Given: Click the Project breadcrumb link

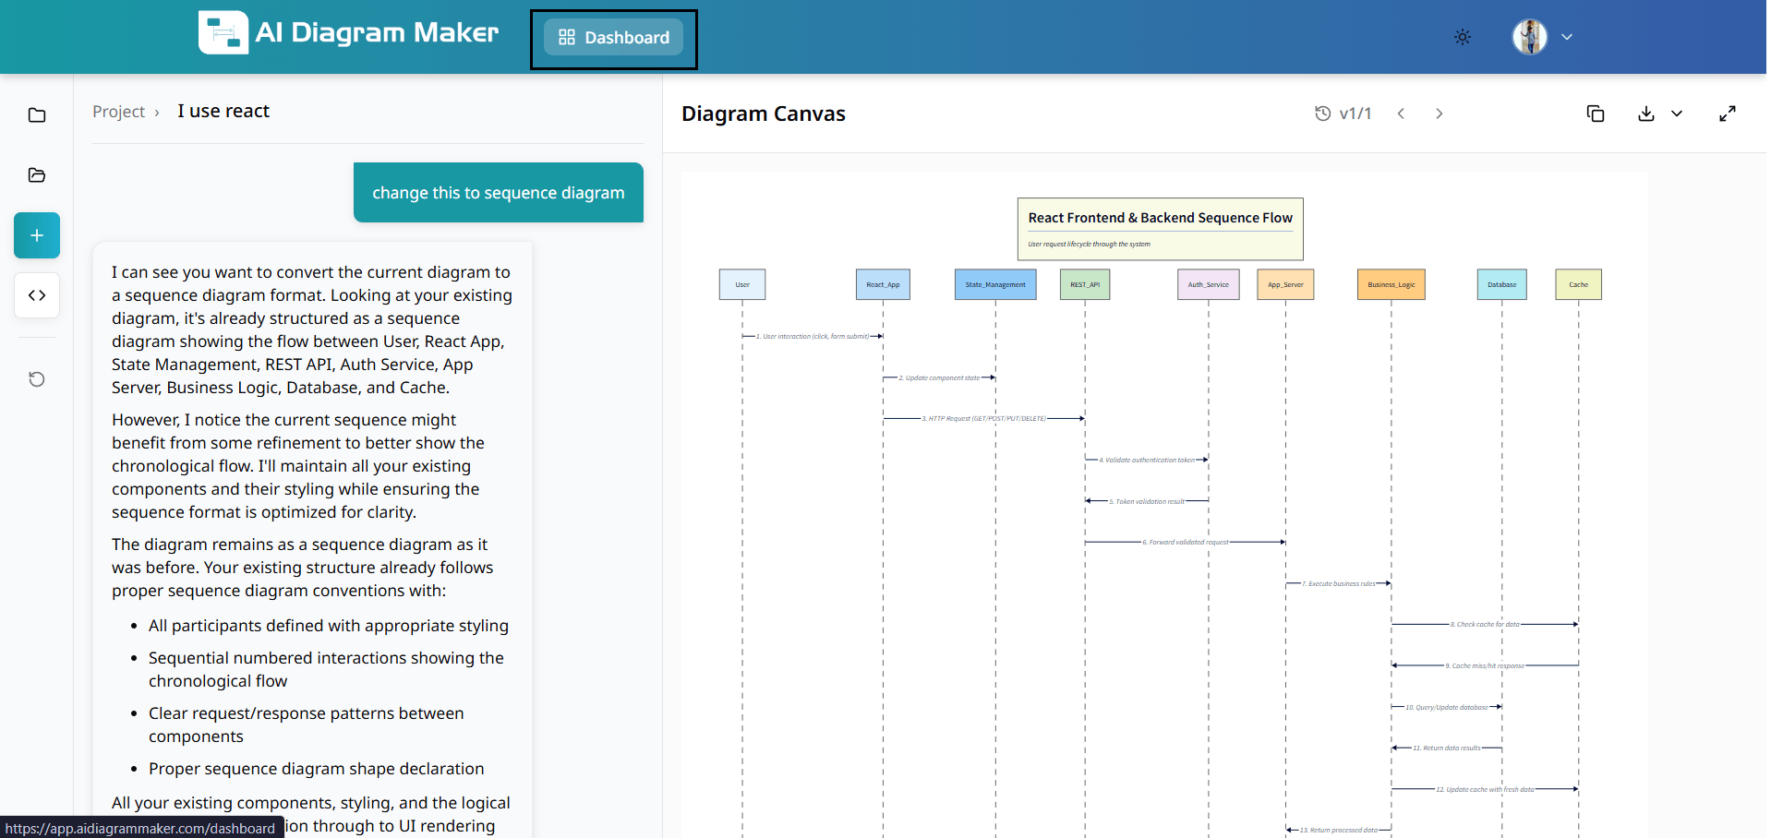Looking at the screenshot, I should point(118,112).
